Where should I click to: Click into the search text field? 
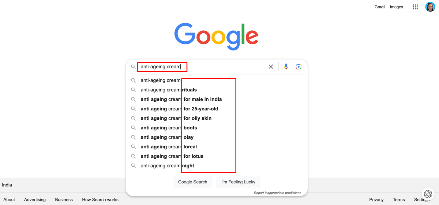[x=219, y=67]
